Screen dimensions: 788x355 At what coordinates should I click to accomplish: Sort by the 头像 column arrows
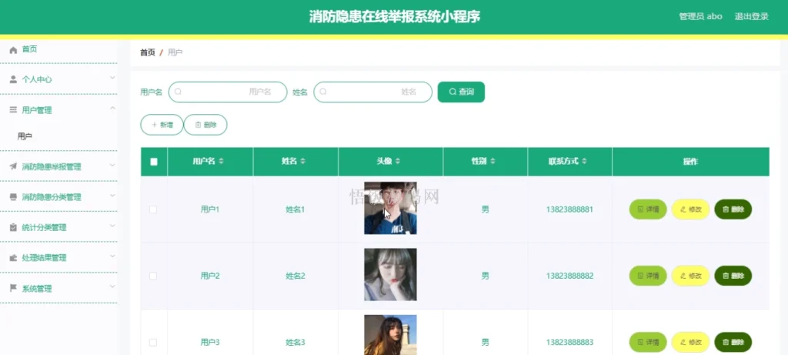(398, 162)
